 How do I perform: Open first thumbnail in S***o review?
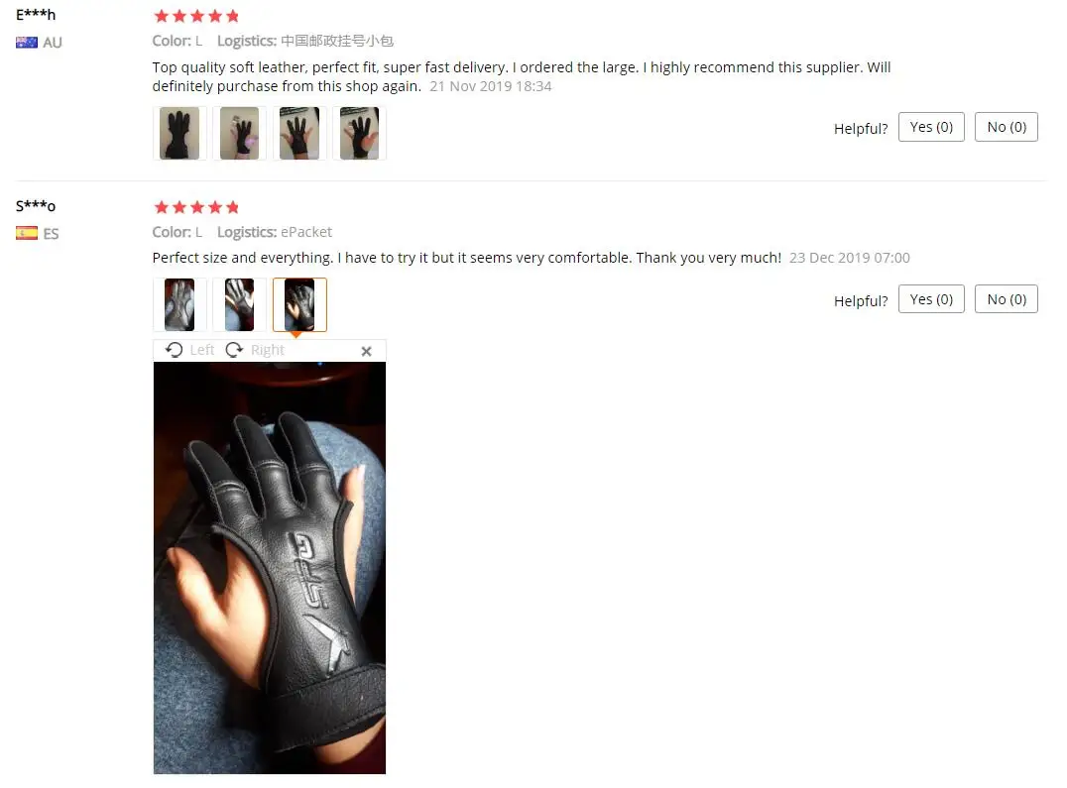[179, 304]
